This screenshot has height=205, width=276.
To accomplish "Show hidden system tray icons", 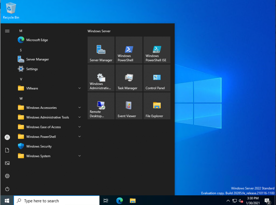I will [x=228, y=201].
